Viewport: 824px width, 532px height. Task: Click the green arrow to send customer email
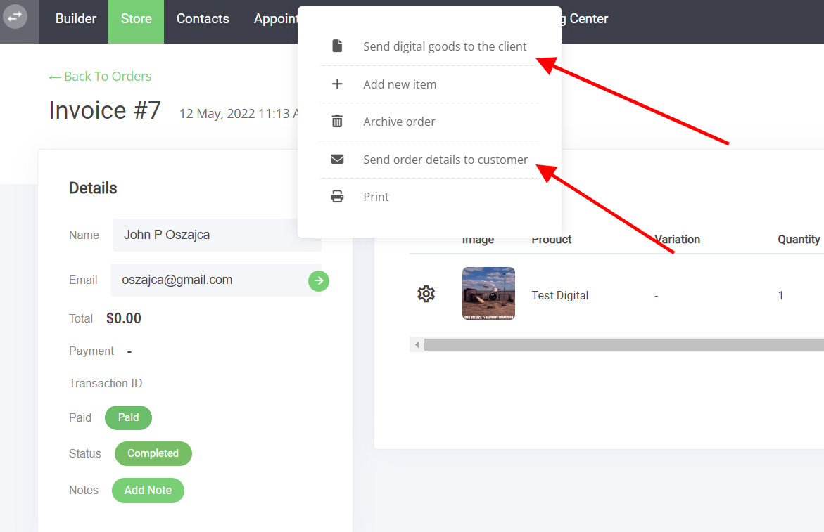coord(319,280)
